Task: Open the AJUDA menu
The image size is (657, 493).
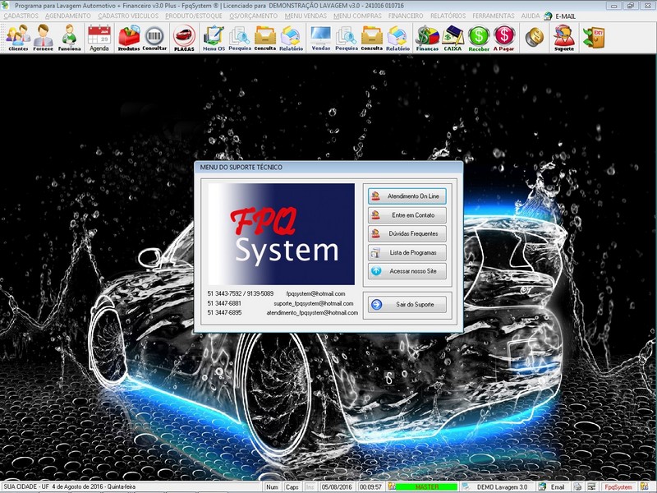Action: point(531,16)
